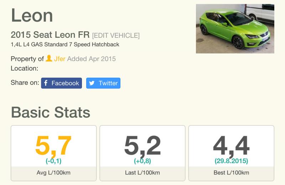Viewport: 285px width, 185px height.
Task: Share via the Twitter button label
Action: (x=108, y=83)
